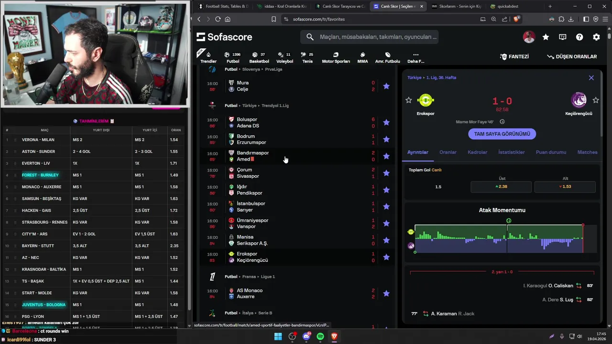Open the Motor Sporları category

[336, 57]
